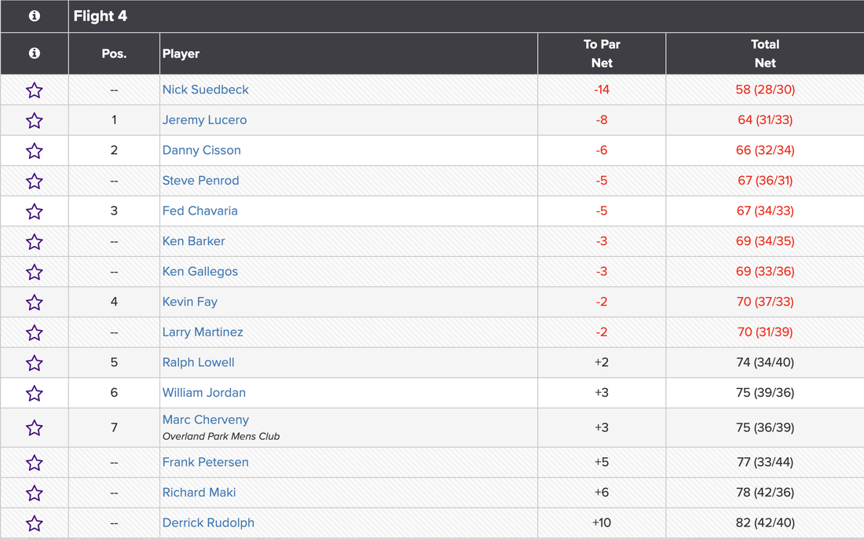Click the Pos. column header
The height and width of the screenshot is (539, 864).
[114, 53]
